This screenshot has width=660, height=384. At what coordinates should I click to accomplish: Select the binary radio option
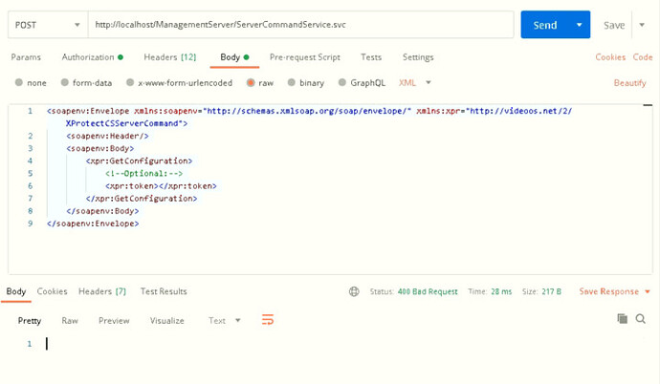[292, 83]
